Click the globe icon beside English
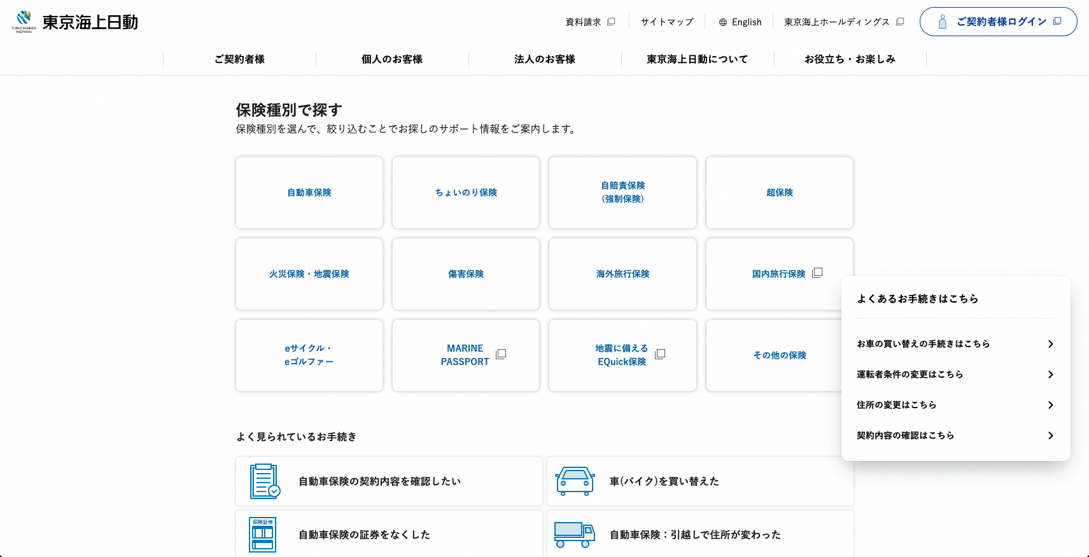The height and width of the screenshot is (557, 1089). (x=723, y=22)
